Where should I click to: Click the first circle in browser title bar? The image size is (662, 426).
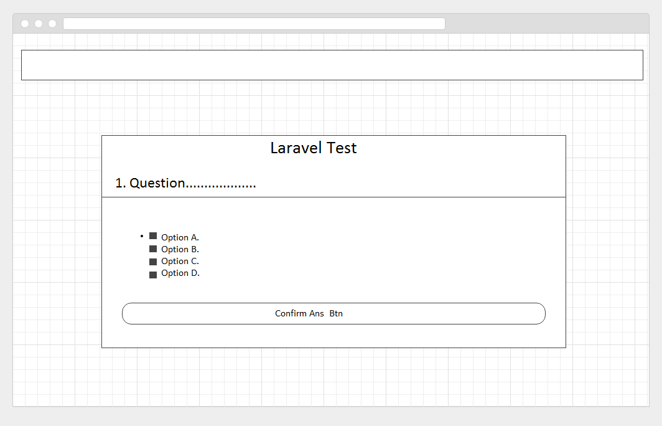point(25,24)
